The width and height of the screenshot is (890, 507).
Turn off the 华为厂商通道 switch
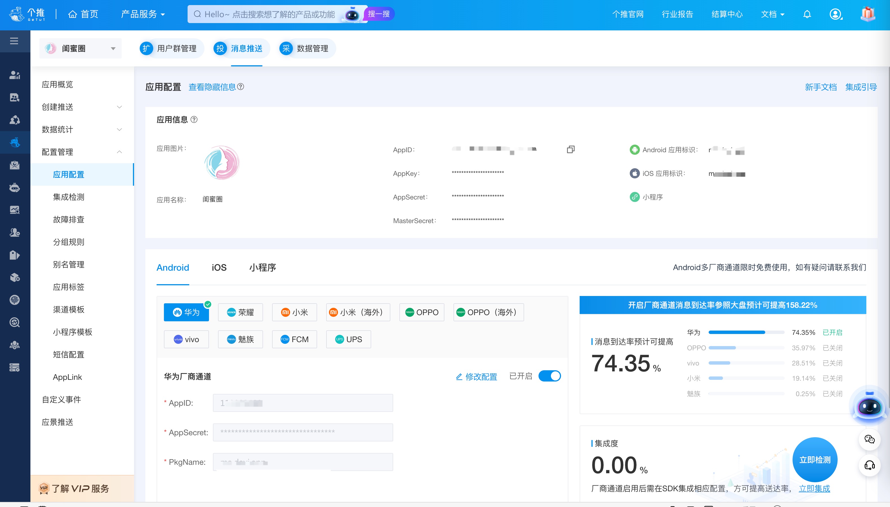point(549,376)
